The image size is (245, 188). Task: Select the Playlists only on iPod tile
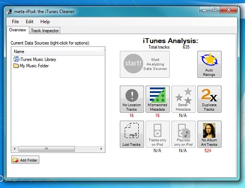coord(183,134)
